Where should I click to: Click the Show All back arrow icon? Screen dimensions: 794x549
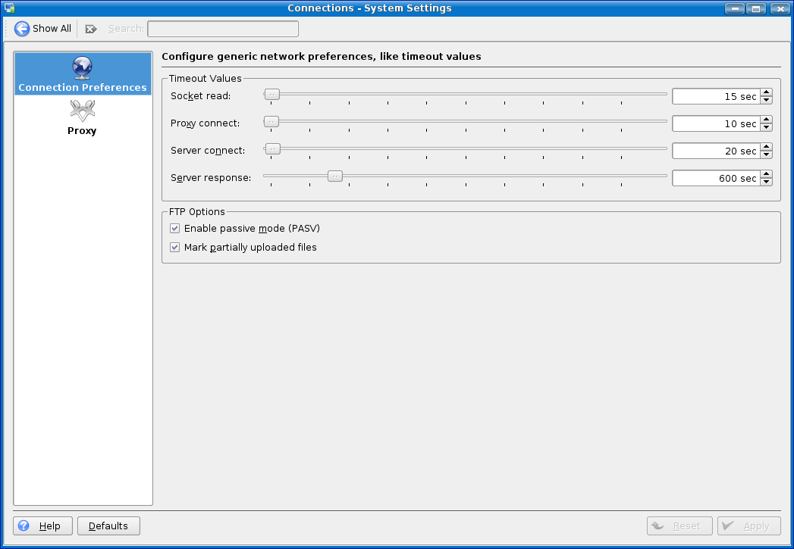[x=22, y=29]
